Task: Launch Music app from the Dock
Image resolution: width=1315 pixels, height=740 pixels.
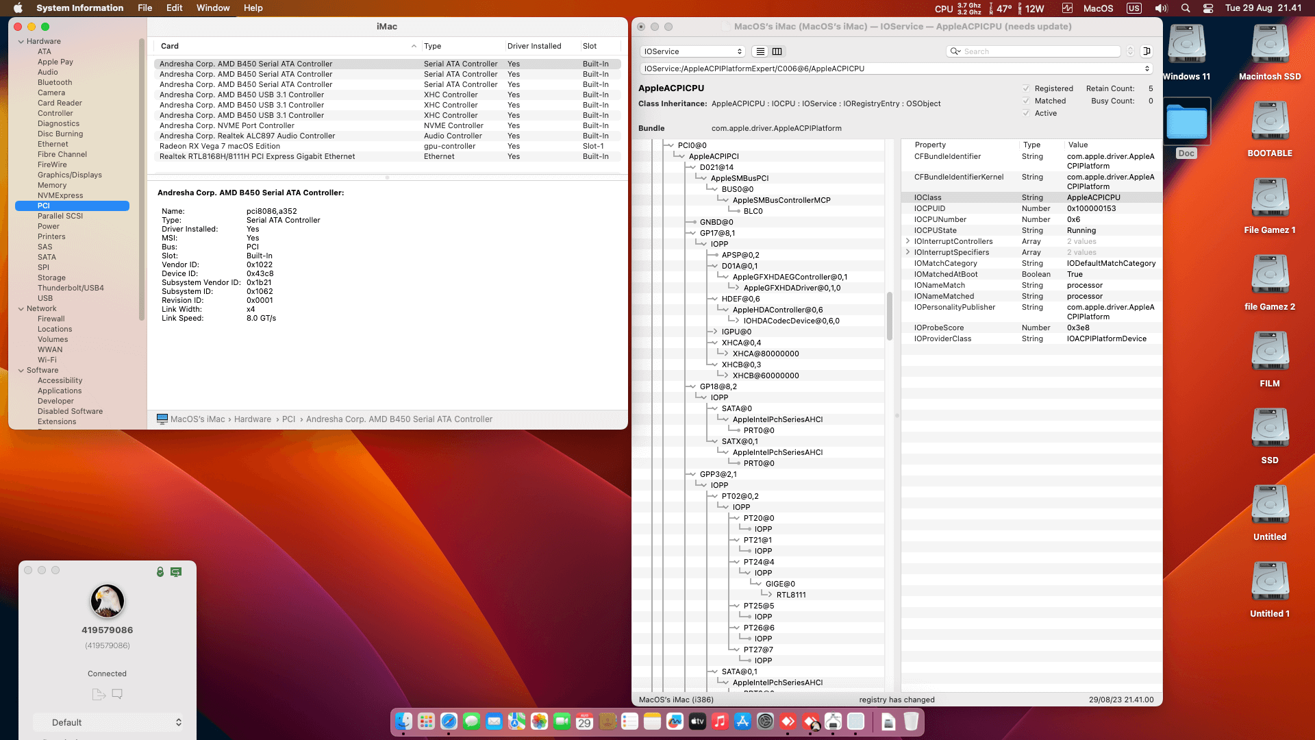Action: click(720, 721)
